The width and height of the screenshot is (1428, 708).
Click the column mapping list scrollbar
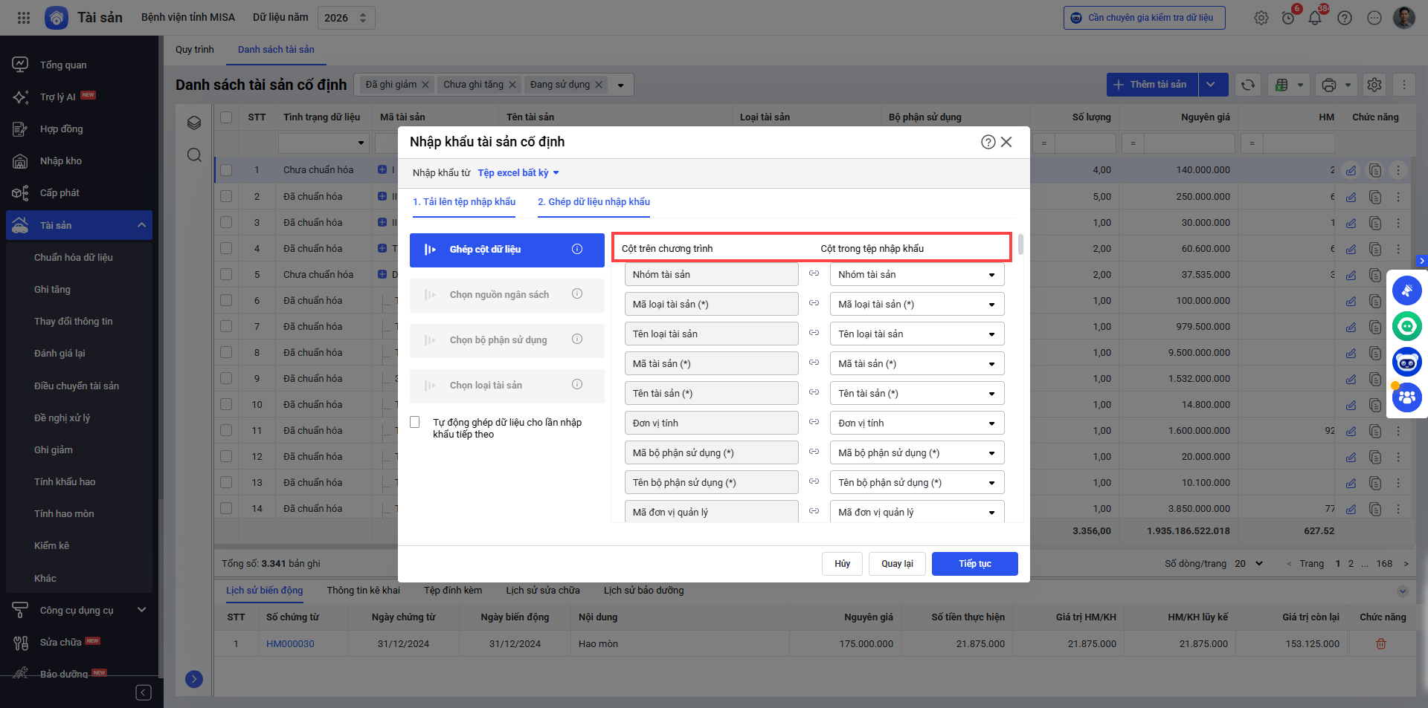click(x=1020, y=245)
